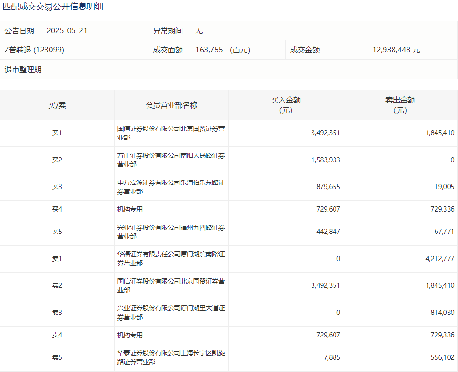Click the 成交金额 value 12,938,448 元
The height and width of the screenshot is (372, 458).
(396, 50)
